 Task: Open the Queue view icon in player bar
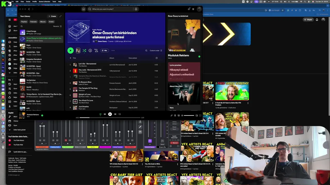(175, 115)
